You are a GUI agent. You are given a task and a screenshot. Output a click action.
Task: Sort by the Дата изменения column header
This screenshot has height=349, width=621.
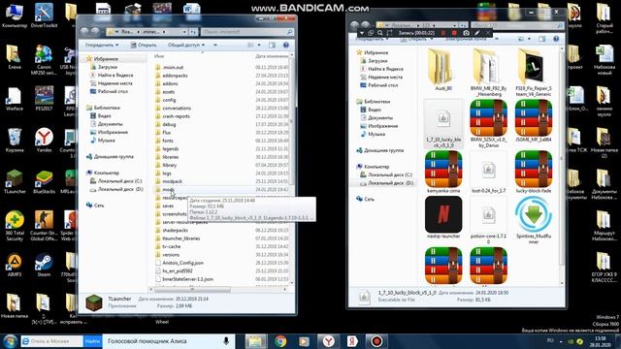[272, 56]
